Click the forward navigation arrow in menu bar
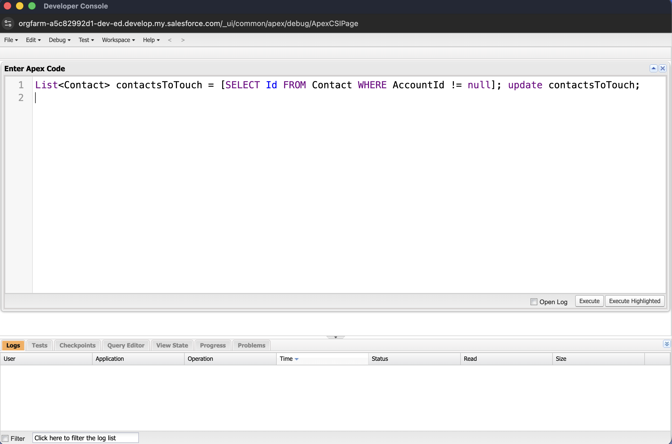 tap(183, 40)
